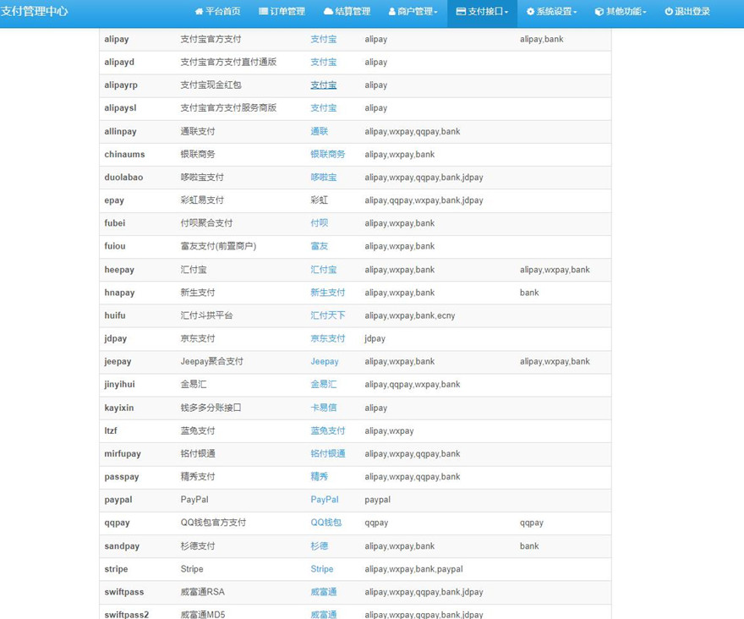
Task: Follow the 卡易信 link
Action: click(324, 408)
